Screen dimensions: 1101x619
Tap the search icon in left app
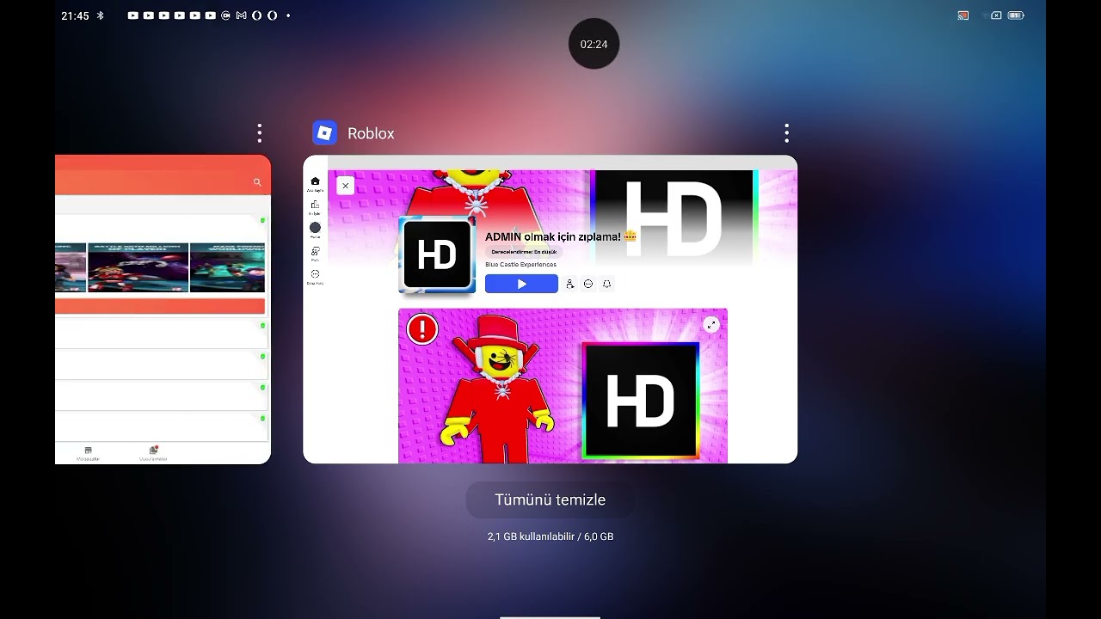click(x=257, y=182)
